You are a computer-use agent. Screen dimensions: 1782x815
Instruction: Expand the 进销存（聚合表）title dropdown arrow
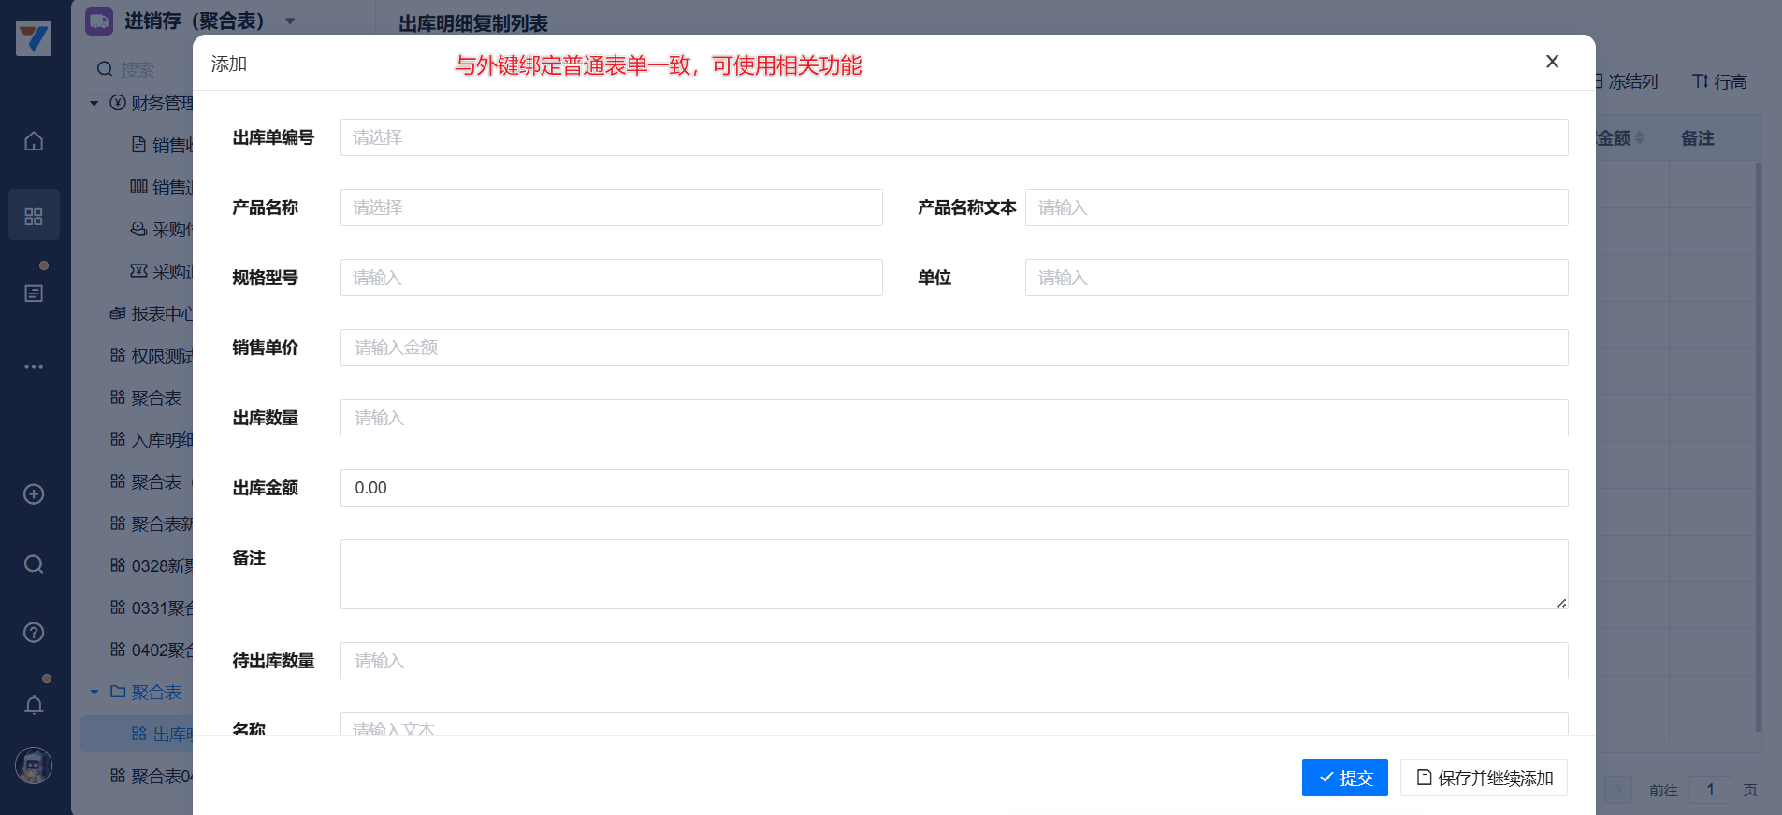290,21
